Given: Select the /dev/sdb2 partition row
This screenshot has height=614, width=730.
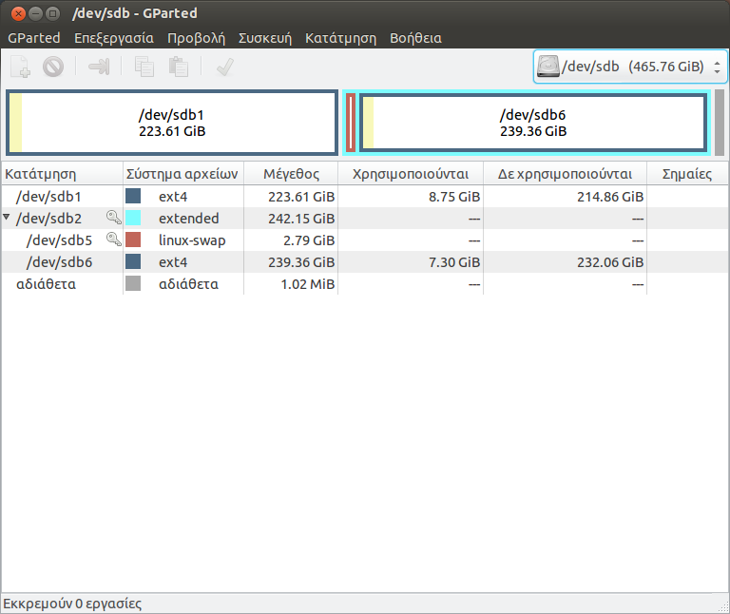Looking at the screenshot, I should [x=365, y=219].
